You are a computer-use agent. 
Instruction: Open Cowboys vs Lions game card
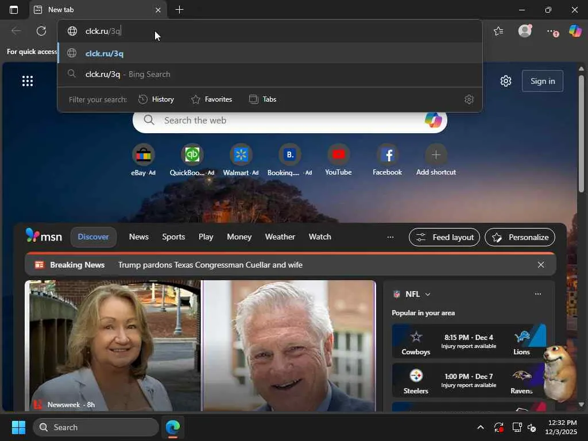click(x=469, y=342)
